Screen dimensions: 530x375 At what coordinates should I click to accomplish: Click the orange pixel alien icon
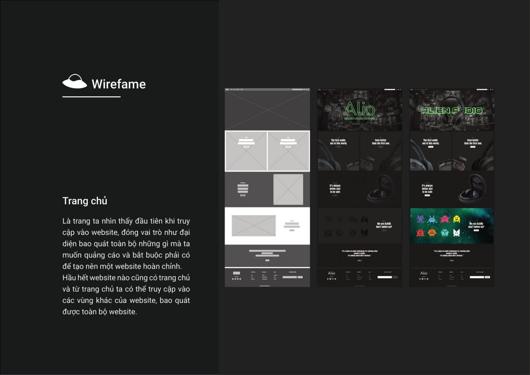[432, 232]
